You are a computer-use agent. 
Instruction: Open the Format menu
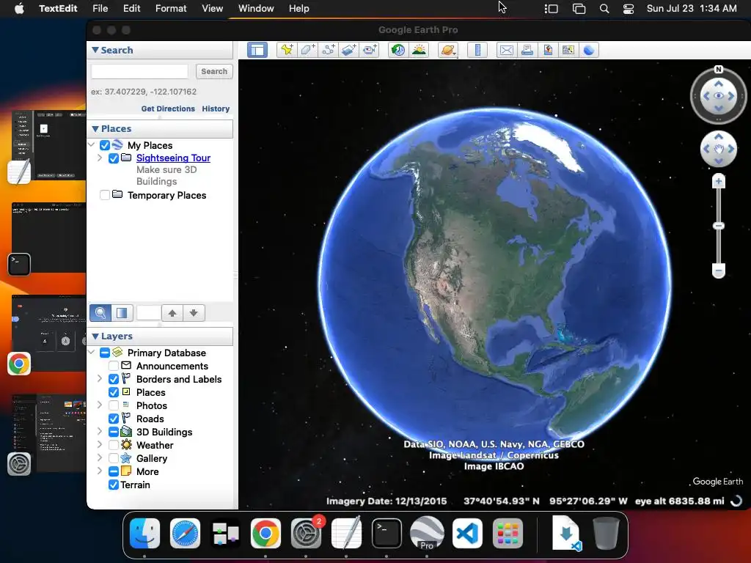coord(171,9)
